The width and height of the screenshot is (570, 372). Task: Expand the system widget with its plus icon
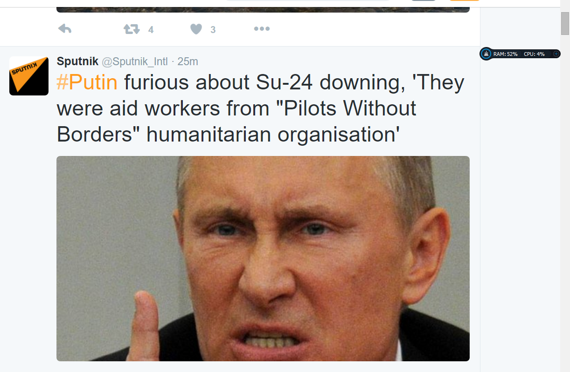coord(556,54)
